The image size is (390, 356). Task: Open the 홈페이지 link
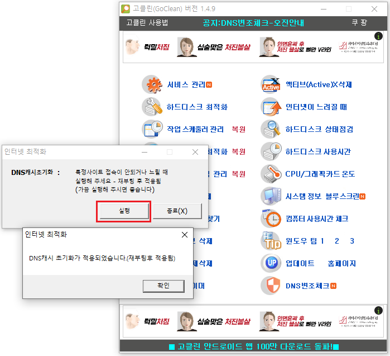[342, 263]
